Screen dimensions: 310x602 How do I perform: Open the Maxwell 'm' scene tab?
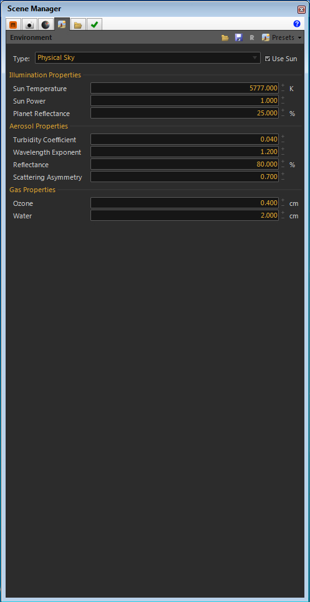[x=14, y=24]
